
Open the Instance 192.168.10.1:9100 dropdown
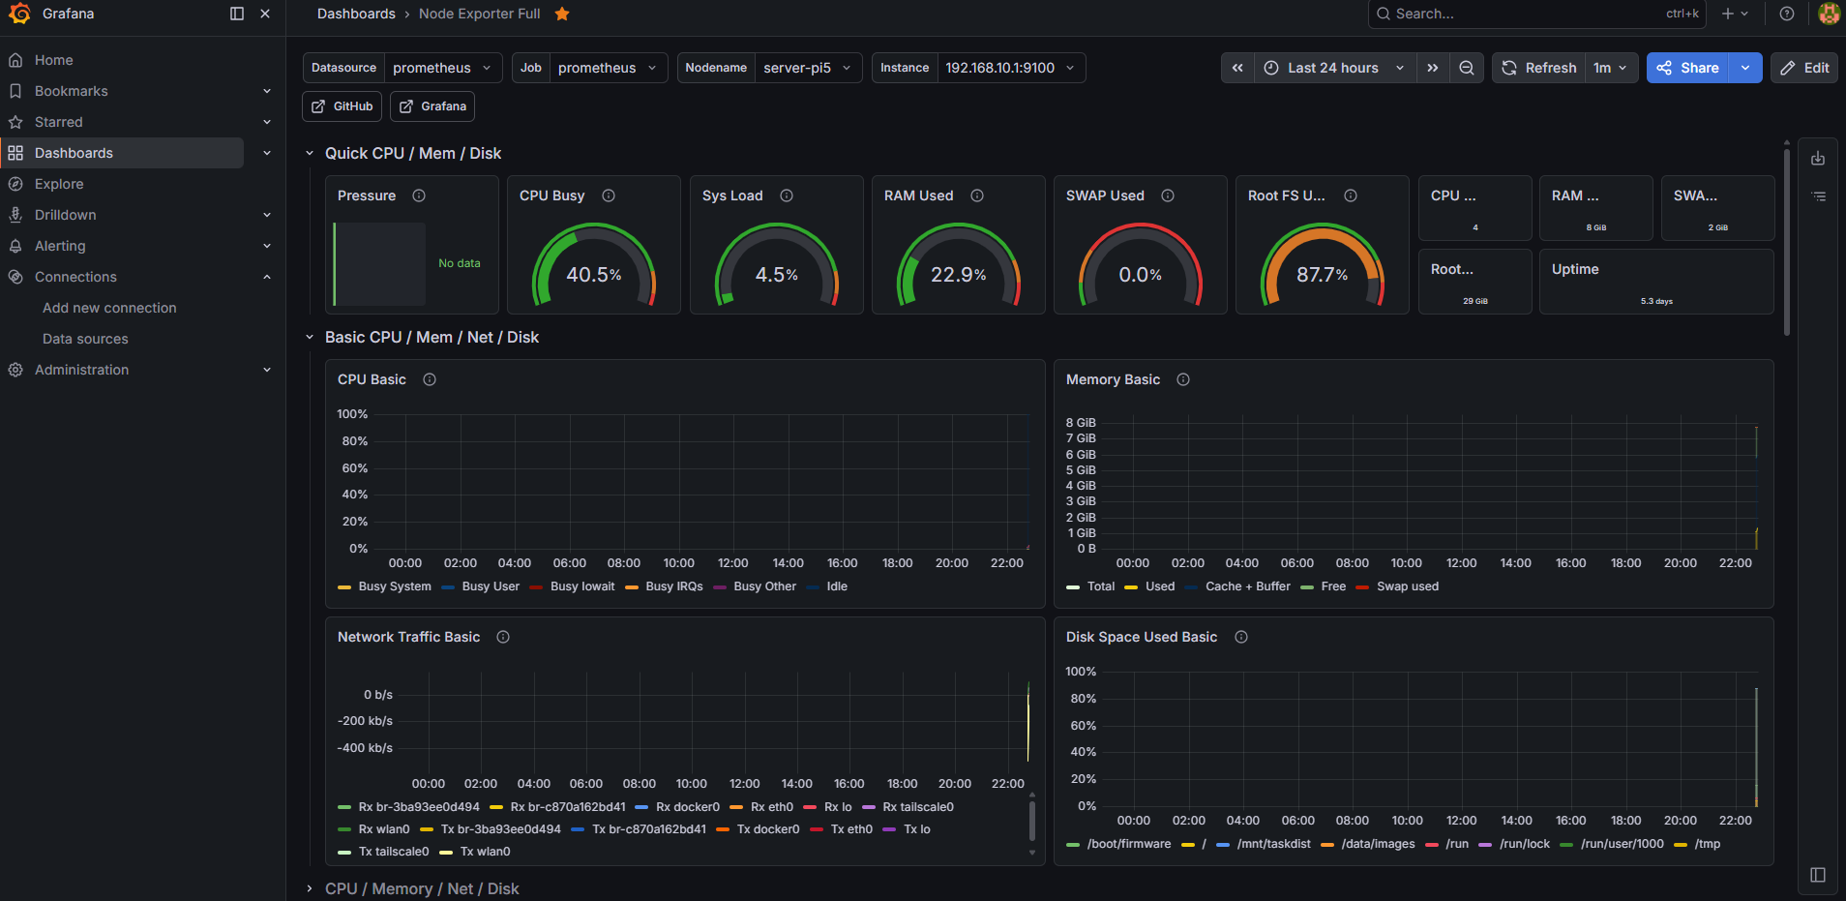1011,68
